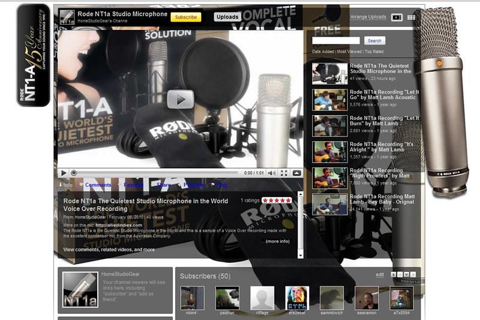Open subscriber psidrurt's avatar
The height and width of the screenshot is (320, 480).
pyautogui.click(x=227, y=298)
